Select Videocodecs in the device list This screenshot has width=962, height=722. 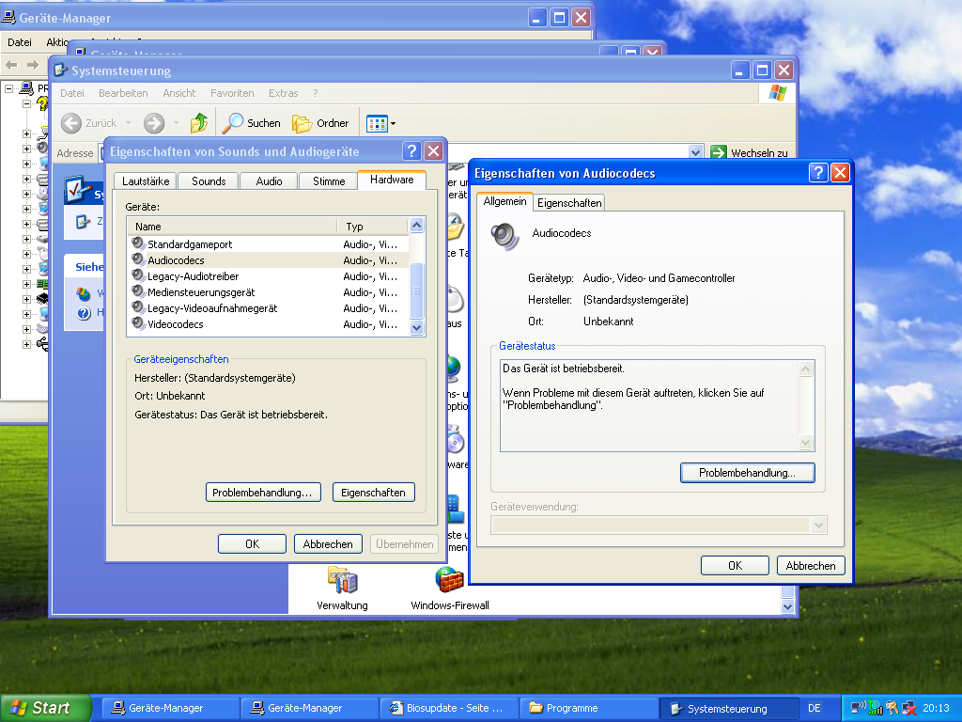click(176, 324)
